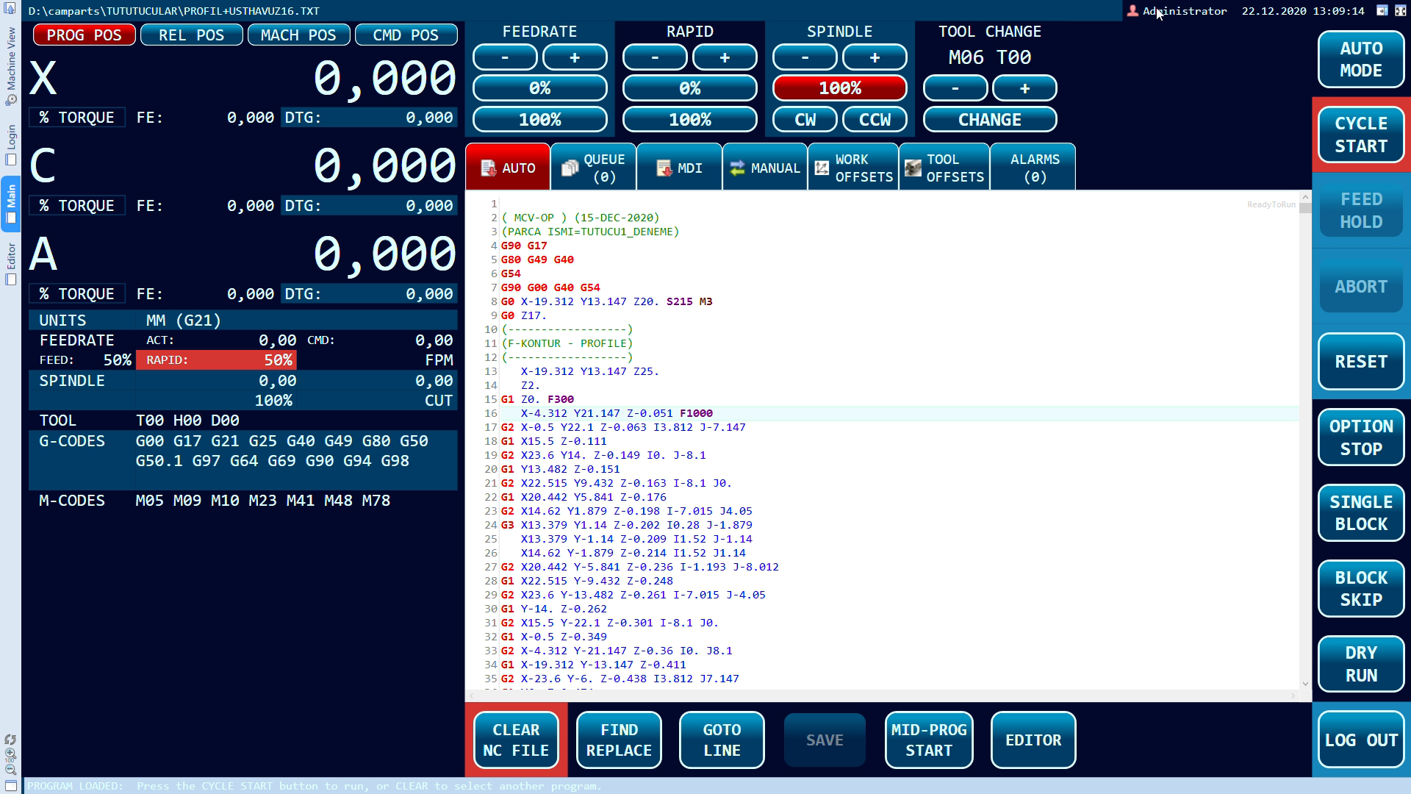The height and width of the screenshot is (794, 1411).
Task: Open the TOOL OFFSETS panel
Action: [x=946, y=168]
